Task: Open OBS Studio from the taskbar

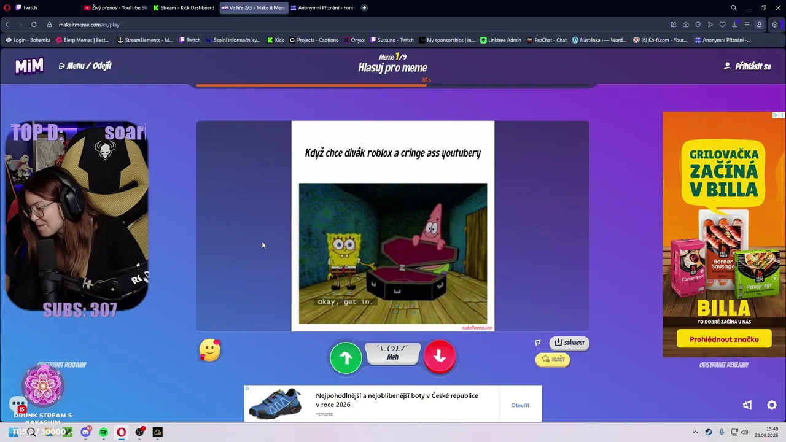Action: pyautogui.click(x=140, y=432)
